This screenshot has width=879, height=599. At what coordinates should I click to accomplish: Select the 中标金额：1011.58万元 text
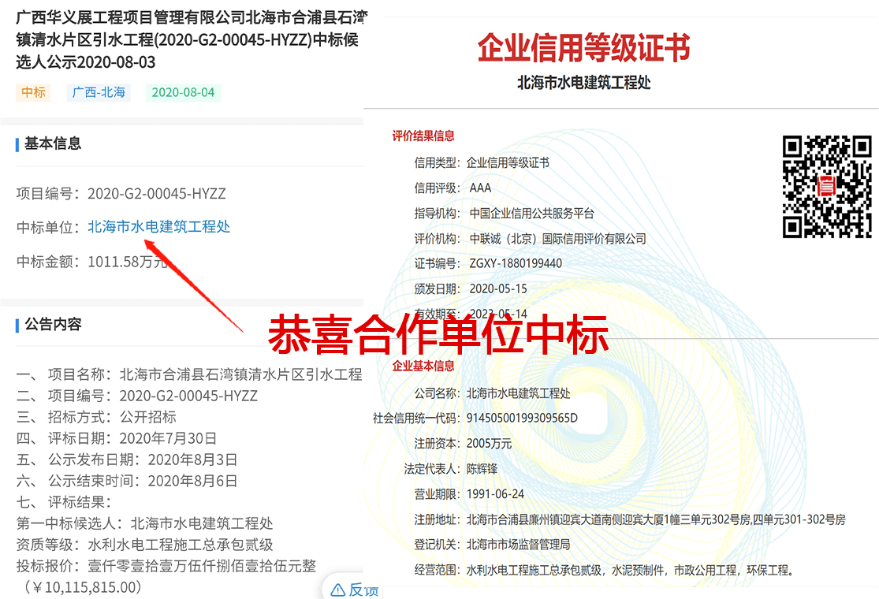(x=92, y=262)
